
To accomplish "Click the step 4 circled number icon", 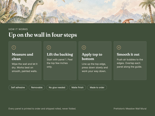I will pos(119,47).
